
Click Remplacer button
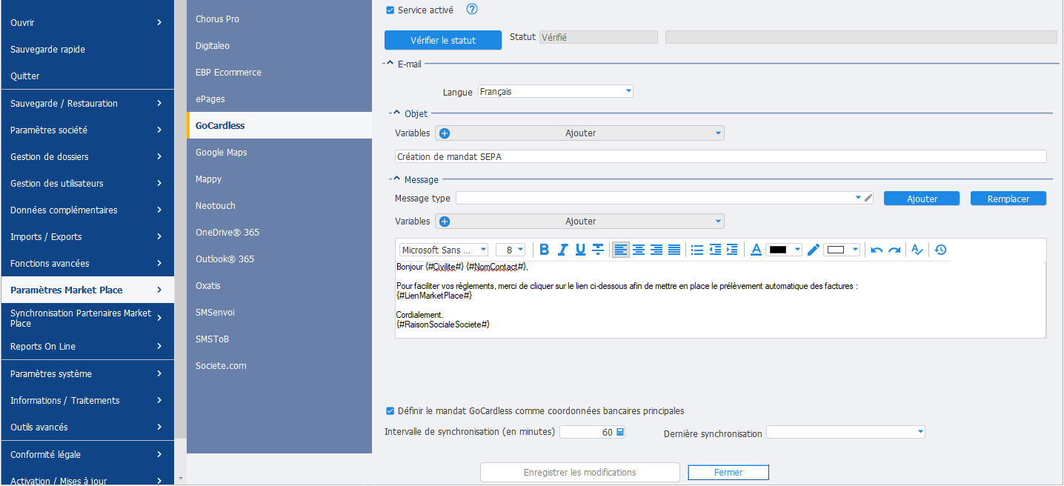1008,199
